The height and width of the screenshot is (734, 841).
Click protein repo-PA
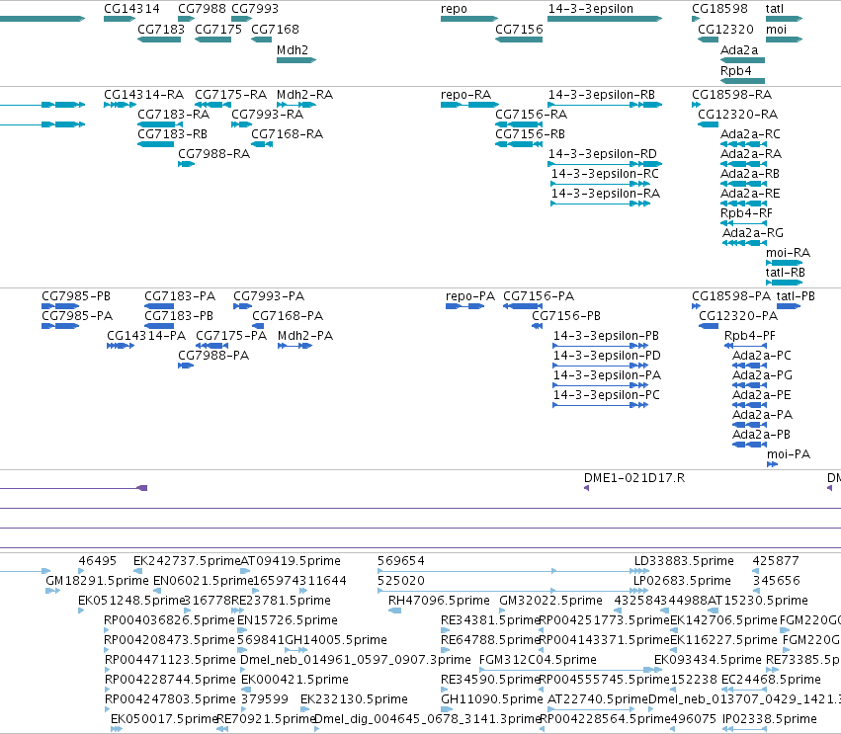(x=469, y=296)
